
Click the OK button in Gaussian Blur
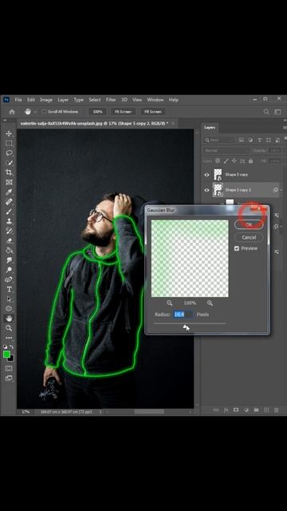point(249,224)
